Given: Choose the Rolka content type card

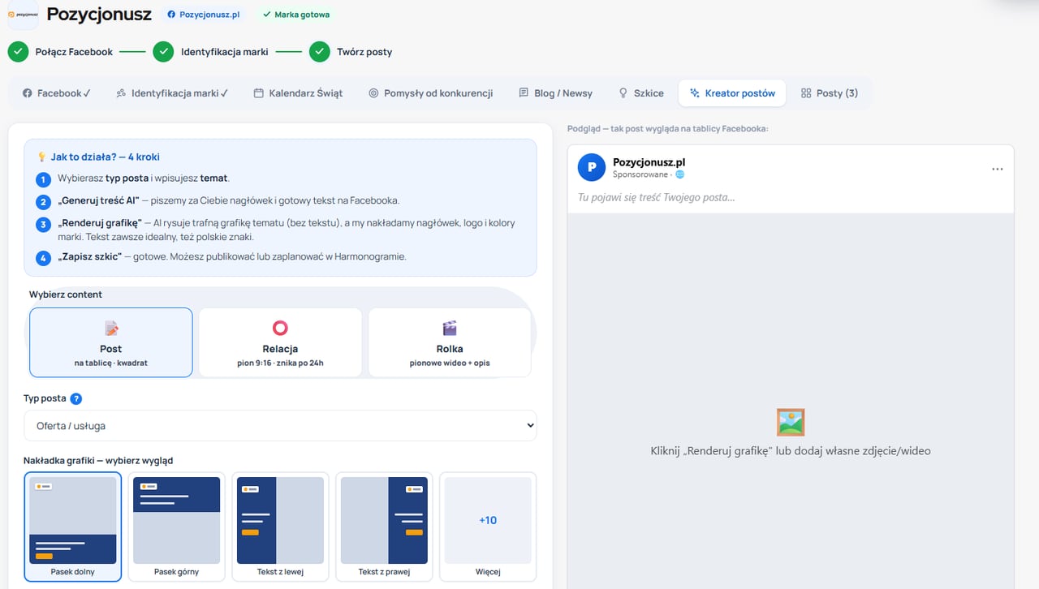Looking at the screenshot, I should click(x=450, y=342).
